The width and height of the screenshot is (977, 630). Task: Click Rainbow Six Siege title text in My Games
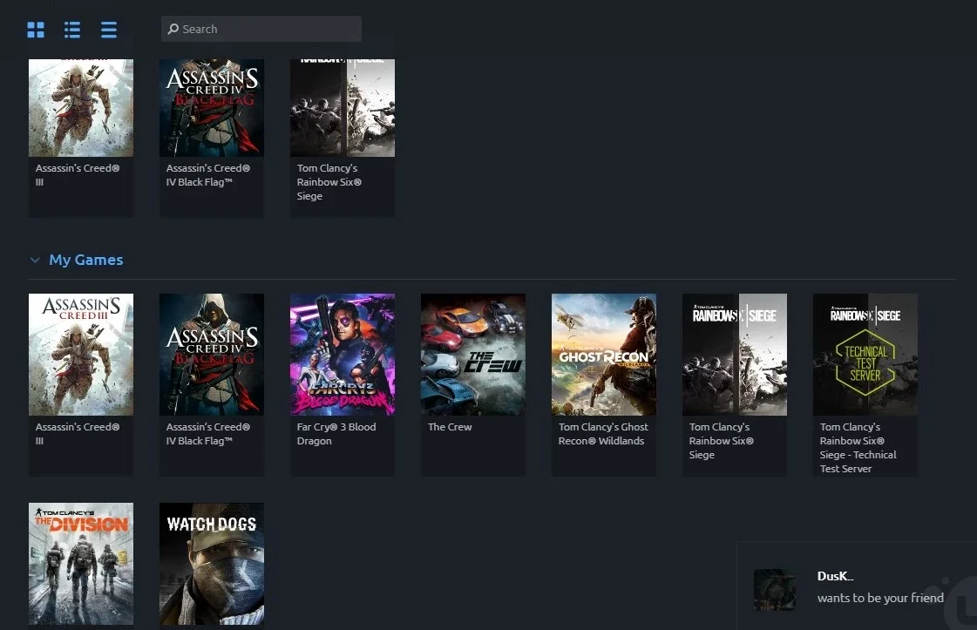[722, 441]
